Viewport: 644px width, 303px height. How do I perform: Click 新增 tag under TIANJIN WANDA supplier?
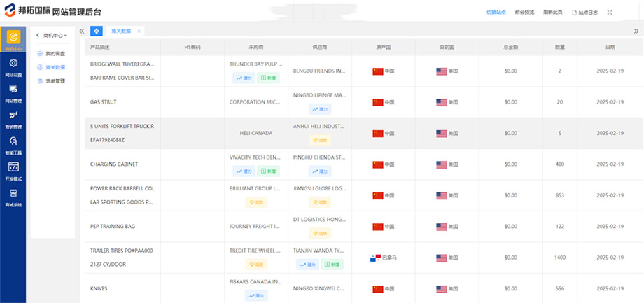[332, 265]
